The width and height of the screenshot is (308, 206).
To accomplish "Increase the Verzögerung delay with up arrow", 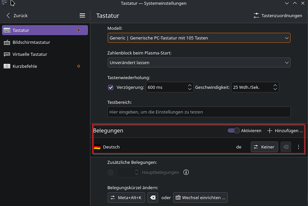I will [x=190, y=85].
